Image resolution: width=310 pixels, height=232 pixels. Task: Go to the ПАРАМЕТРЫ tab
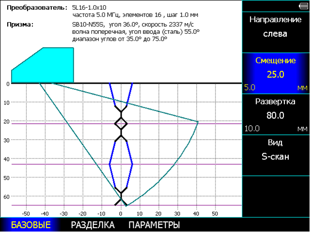tap(154, 225)
